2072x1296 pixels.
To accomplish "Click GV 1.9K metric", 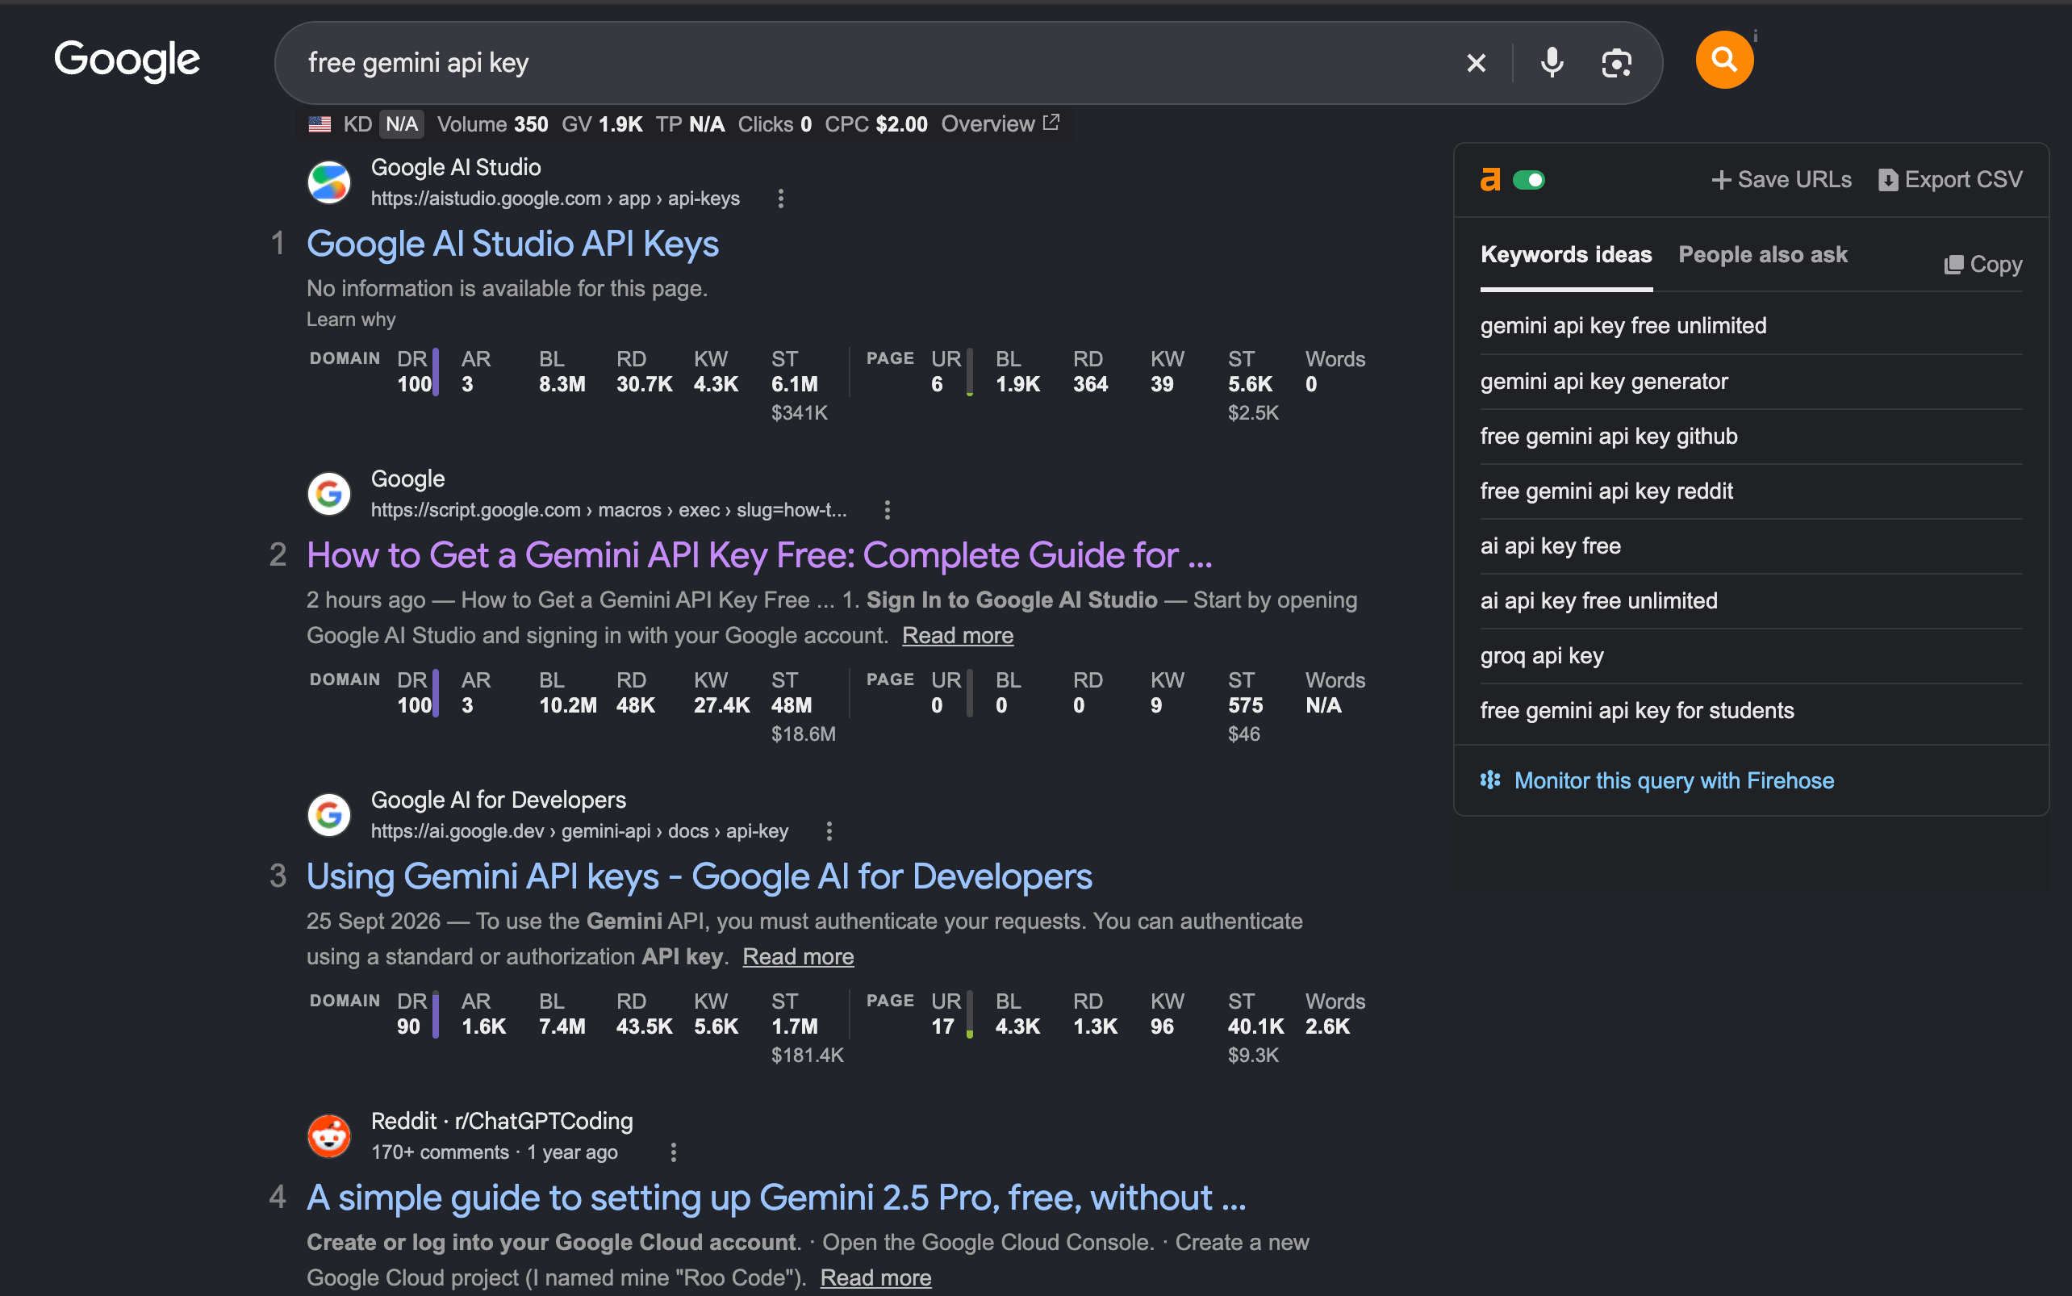I will [602, 124].
